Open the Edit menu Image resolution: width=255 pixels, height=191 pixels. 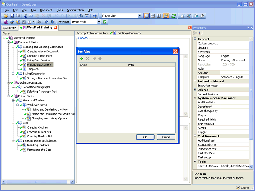pyautogui.click(x=15, y=10)
